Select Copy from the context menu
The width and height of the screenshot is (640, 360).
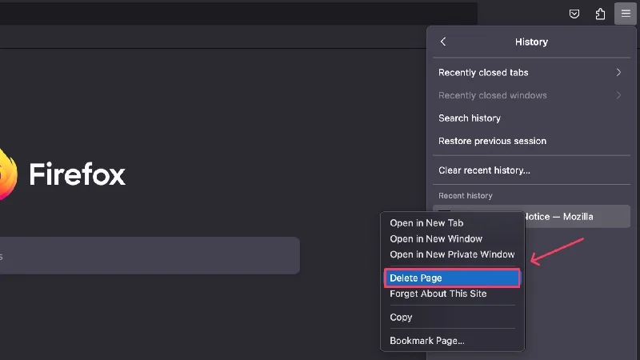[x=401, y=317]
